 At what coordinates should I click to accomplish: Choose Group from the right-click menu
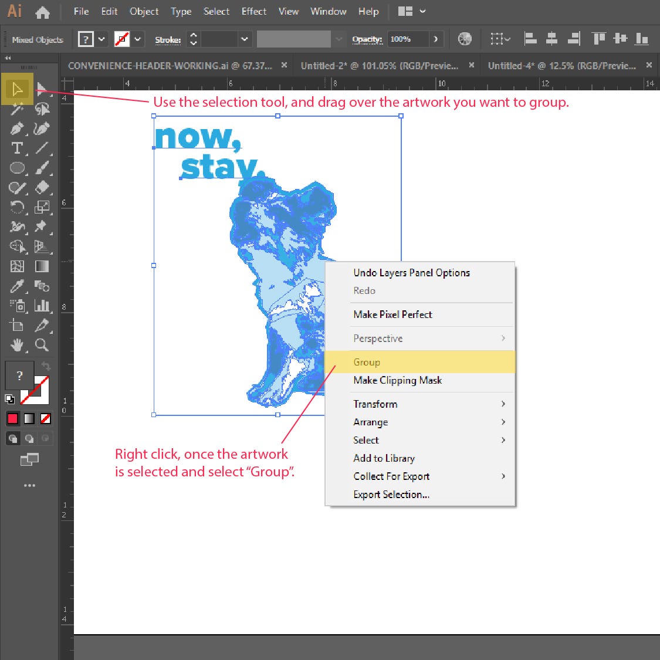pyautogui.click(x=367, y=362)
